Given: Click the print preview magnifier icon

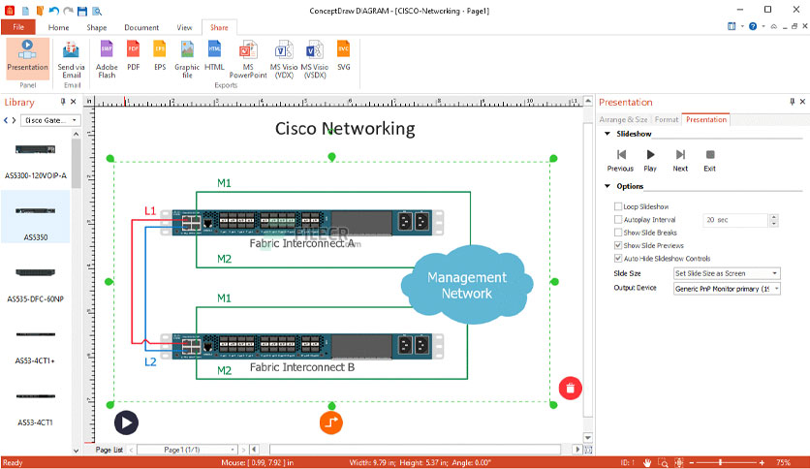Looking at the screenshot, I should [97, 11].
